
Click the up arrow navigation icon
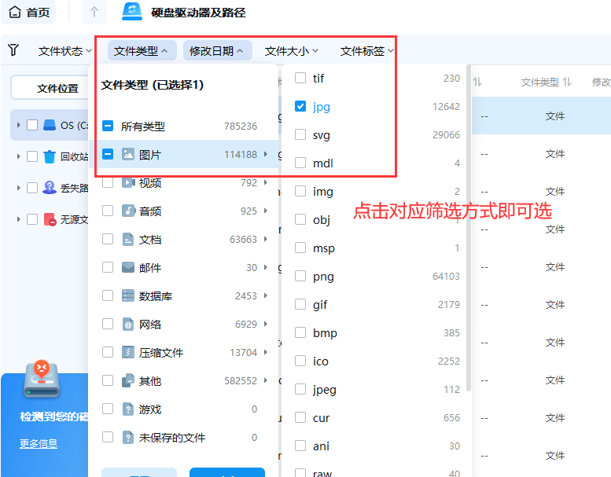94,13
